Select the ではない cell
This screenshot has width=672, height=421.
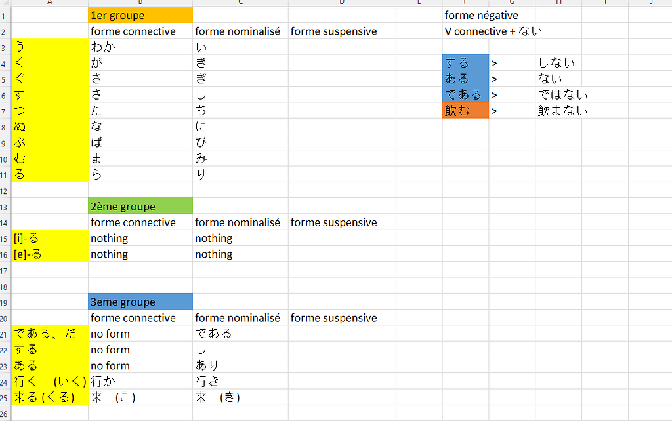tap(558, 94)
